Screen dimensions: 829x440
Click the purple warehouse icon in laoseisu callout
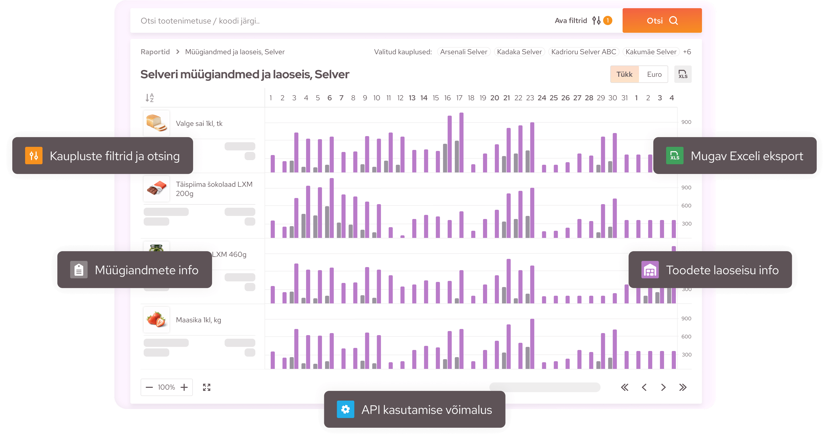pyautogui.click(x=650, y=270)
